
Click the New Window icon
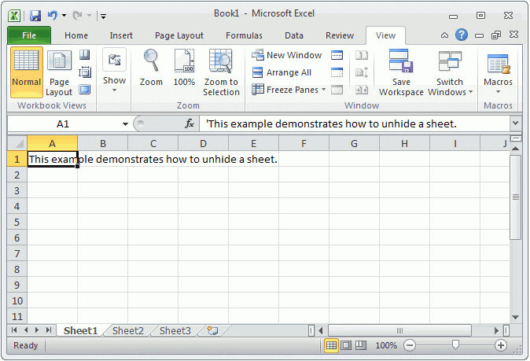[x=257, y=55]
